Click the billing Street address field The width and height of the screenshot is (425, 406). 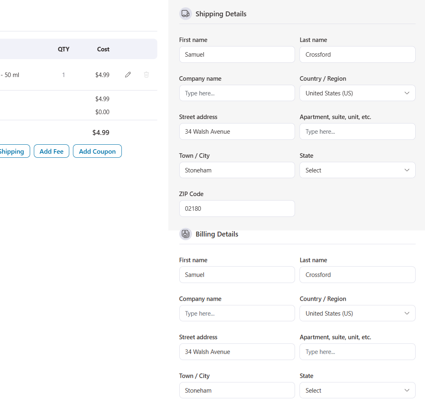pos(237,351)
